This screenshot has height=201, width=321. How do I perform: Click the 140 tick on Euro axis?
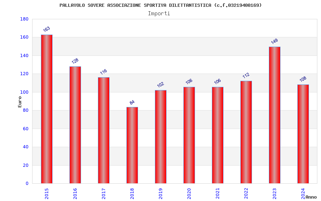(x=24, y=55)
